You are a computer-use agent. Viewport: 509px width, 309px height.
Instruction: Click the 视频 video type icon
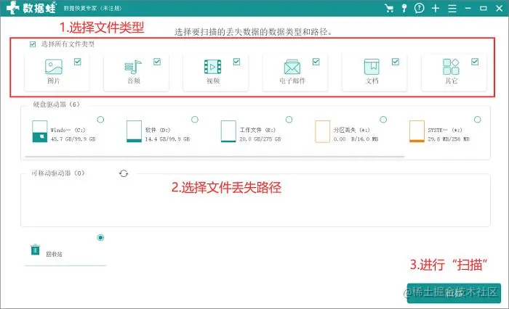pyautogui.click(x=212, y=67)
